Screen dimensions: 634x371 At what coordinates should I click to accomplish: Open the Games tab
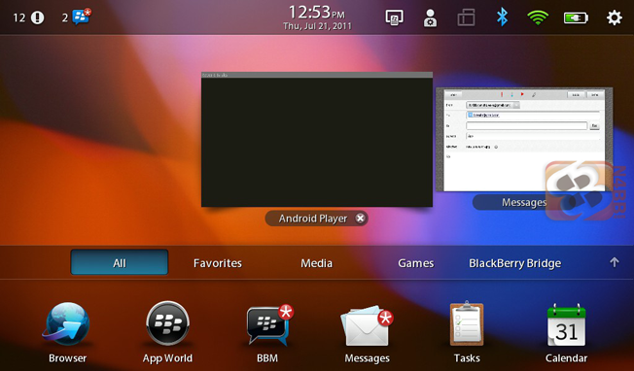tap(415, 263)
